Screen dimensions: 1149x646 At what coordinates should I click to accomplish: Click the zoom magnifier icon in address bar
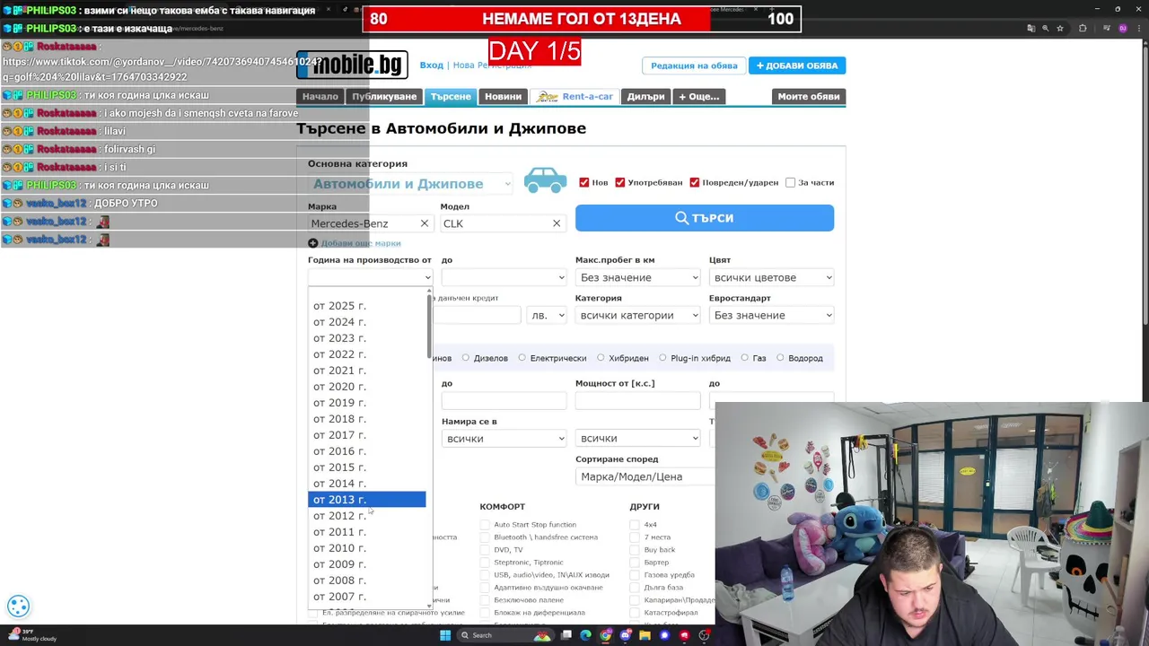coord(1046,29)
